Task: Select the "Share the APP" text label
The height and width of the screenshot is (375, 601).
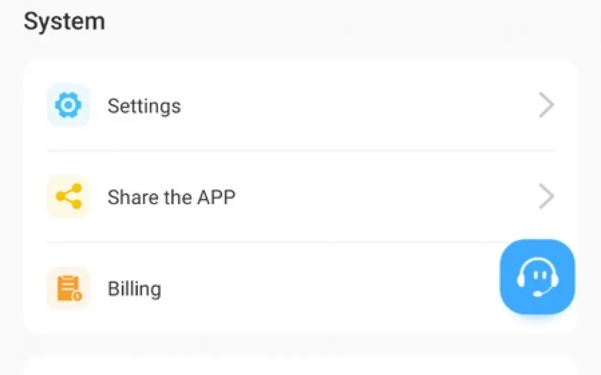Action: tap(171, 197)
